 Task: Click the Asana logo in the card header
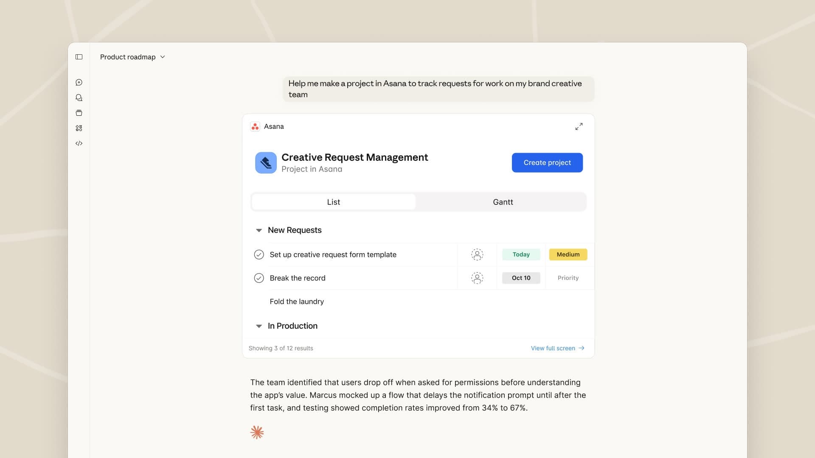click(x=255, y=126)
